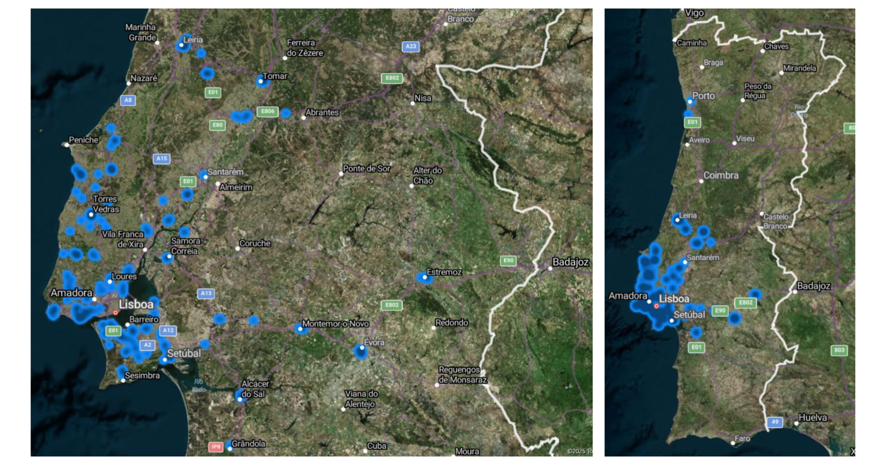This screenshot has width=886, height=465.
Task: Click the Ponte de Sor city label
Action: (x=367, y=169)
